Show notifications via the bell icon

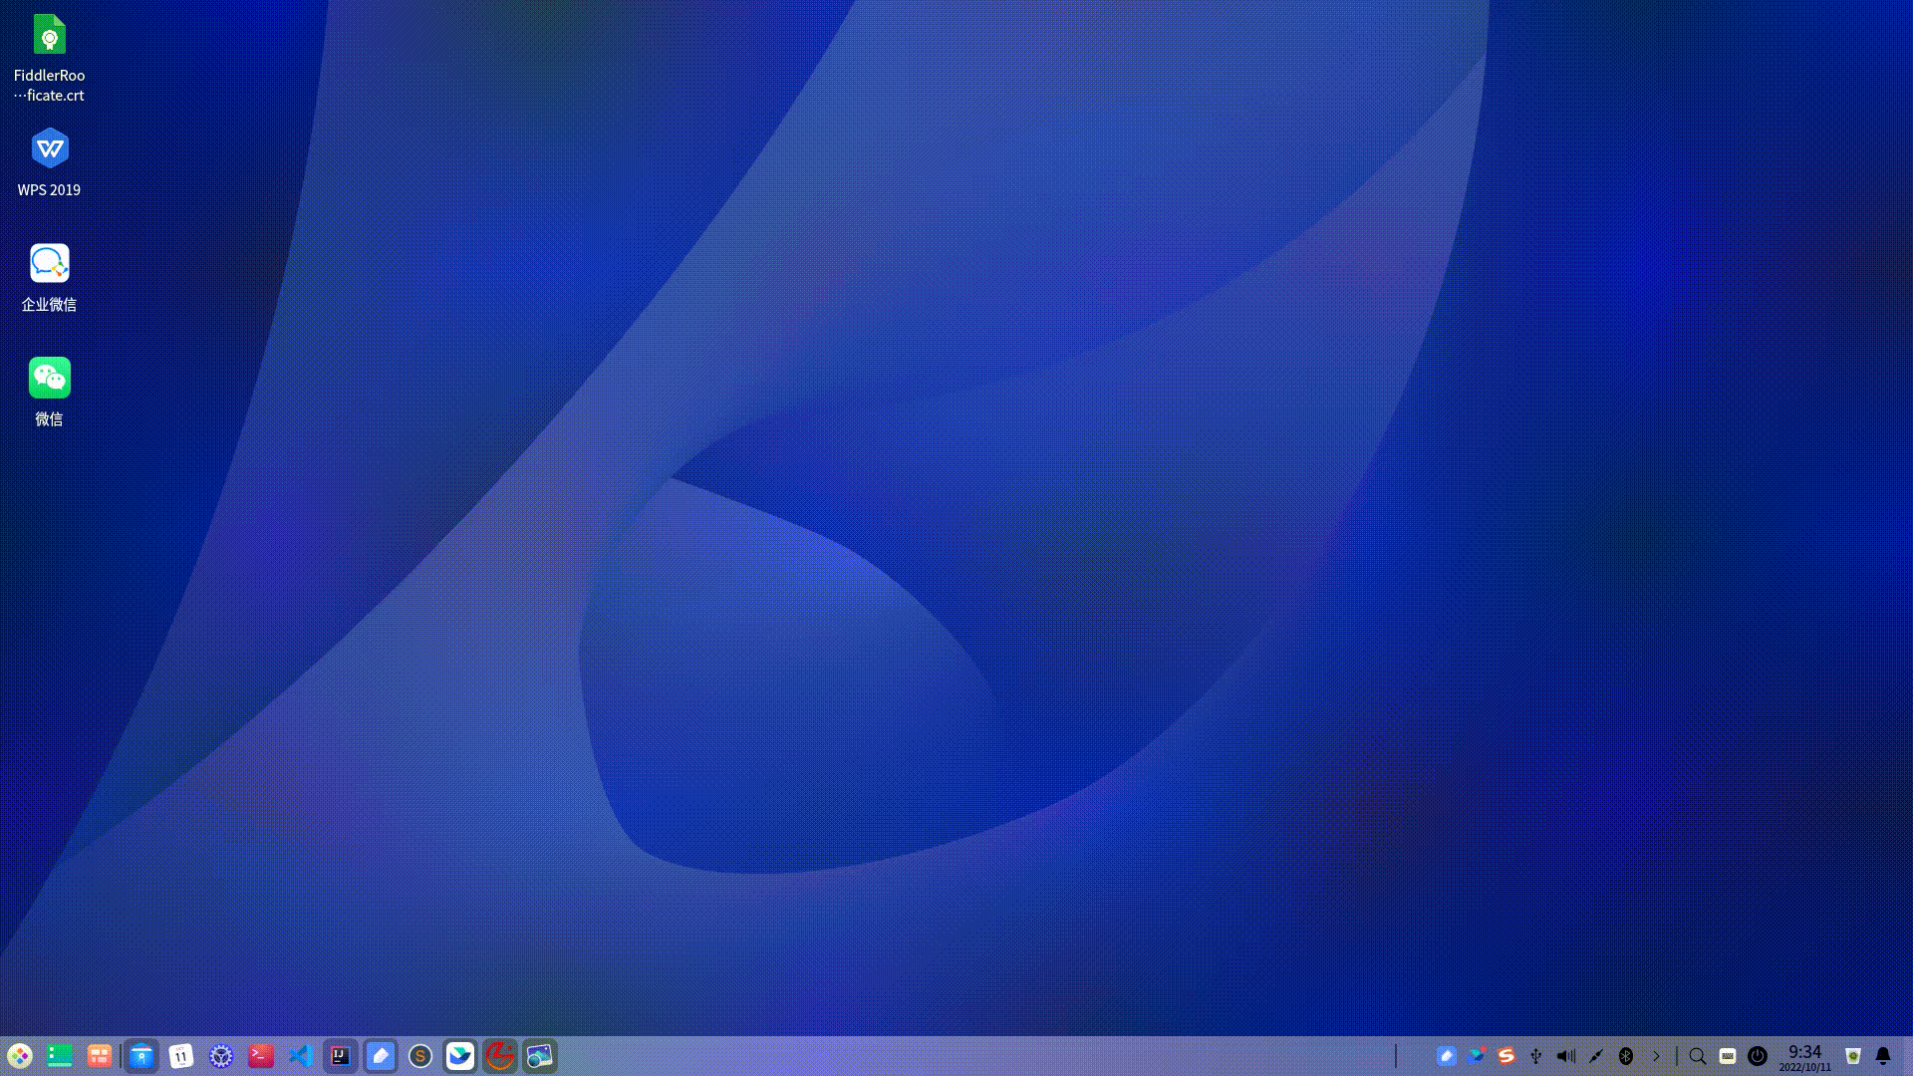1881,1056
